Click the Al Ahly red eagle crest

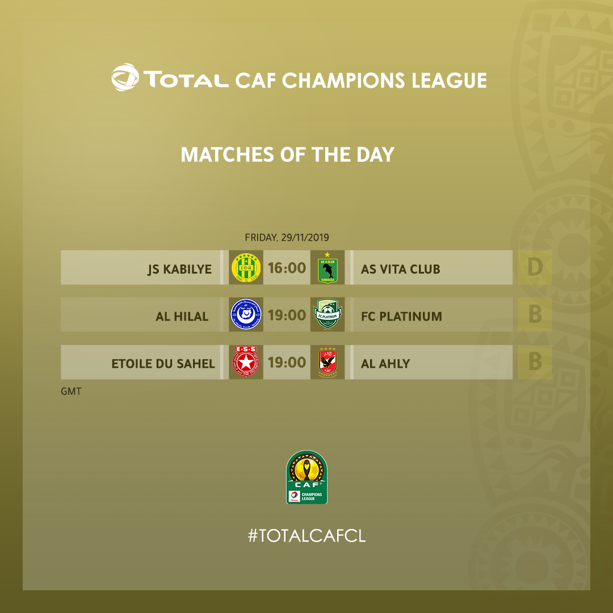(x=328, y=362)
